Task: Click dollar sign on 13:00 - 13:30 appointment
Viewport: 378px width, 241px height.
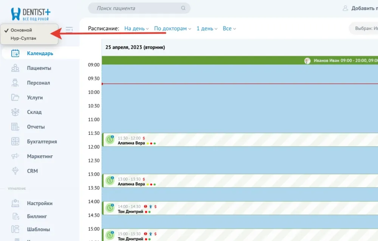Action: pyautogui.click(x=144, y=179)
